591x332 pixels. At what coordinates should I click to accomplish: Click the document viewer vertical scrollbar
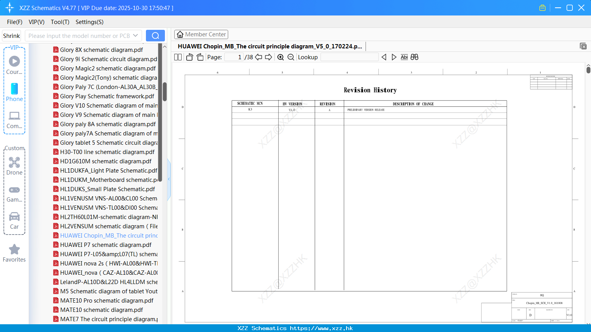tap(588, 70)
